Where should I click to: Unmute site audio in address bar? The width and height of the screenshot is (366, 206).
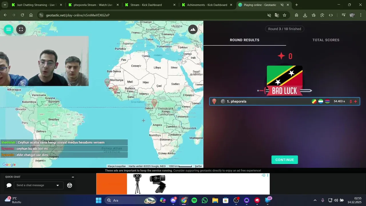(269, 15)
